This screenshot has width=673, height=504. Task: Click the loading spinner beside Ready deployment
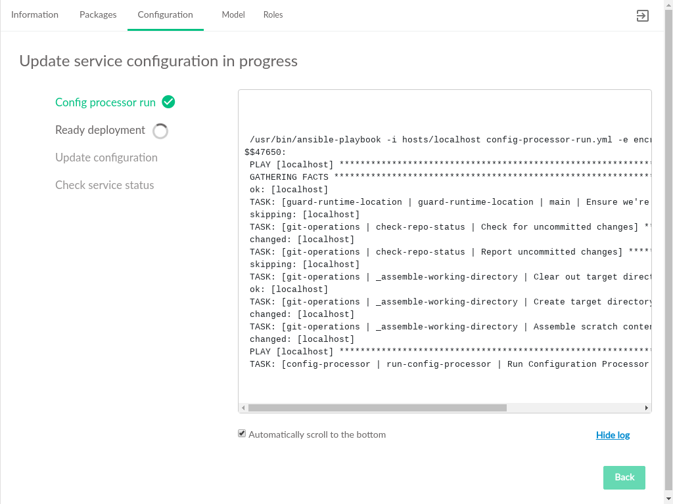click(x=160, y=131)
